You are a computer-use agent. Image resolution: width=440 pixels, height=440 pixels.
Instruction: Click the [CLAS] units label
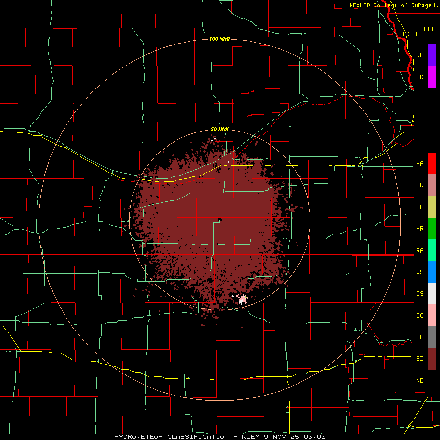click(x=413, y=34)
